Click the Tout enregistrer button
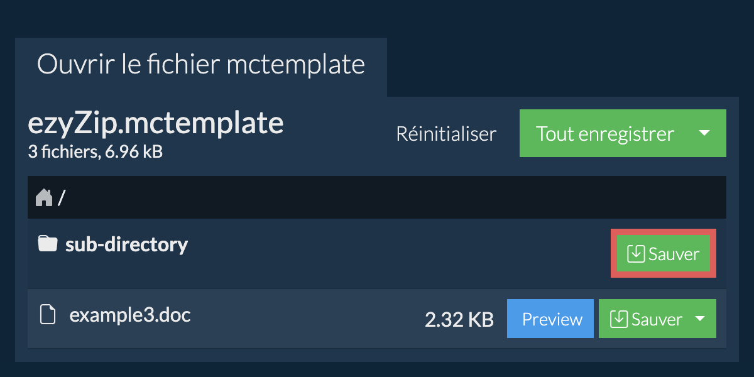754x377 pixels. [x=605, y=133]
